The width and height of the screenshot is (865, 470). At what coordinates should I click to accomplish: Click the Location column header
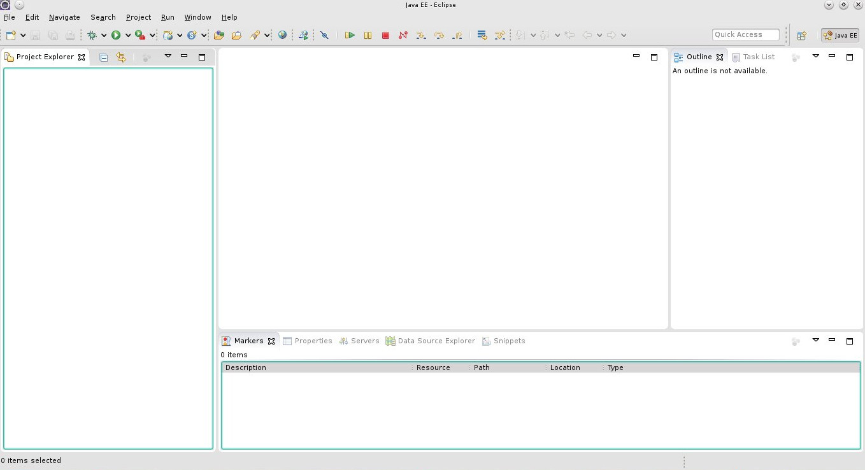(575, 367)
